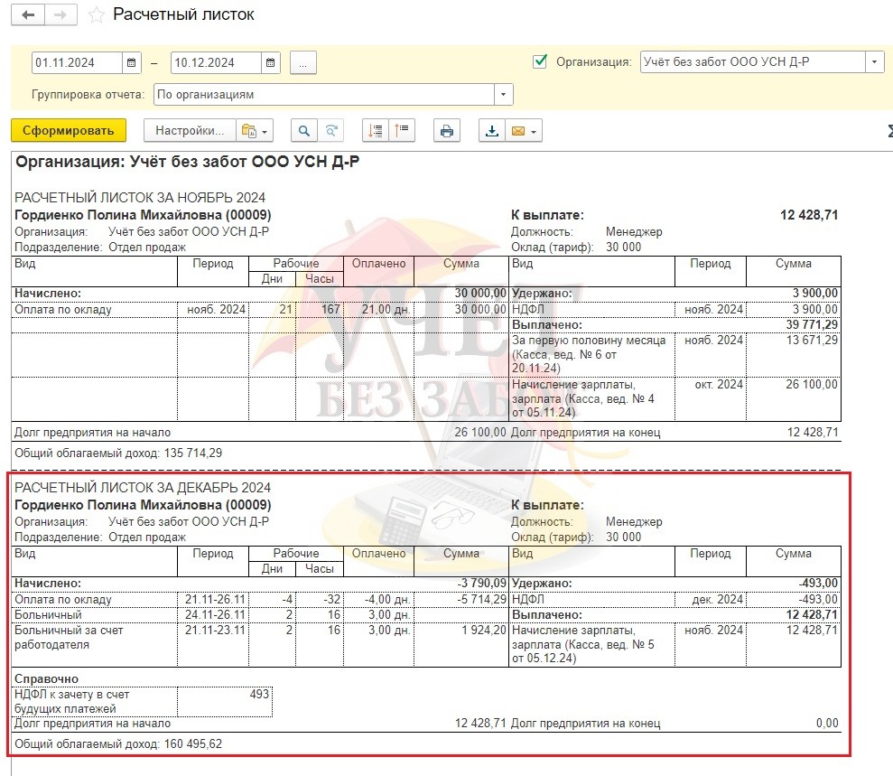Click 'Общий облагаемый доход: 135 714,29'

(x=118, y=453)
